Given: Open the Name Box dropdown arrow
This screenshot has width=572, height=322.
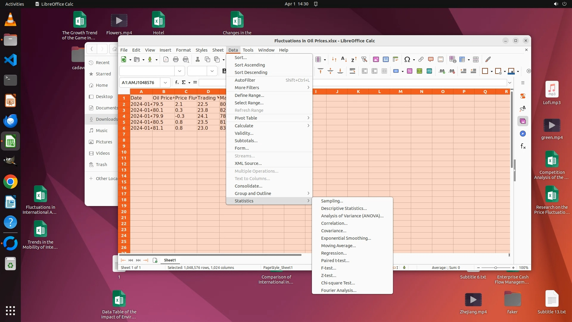Looking at the screenshot, I should coord(165,83).
